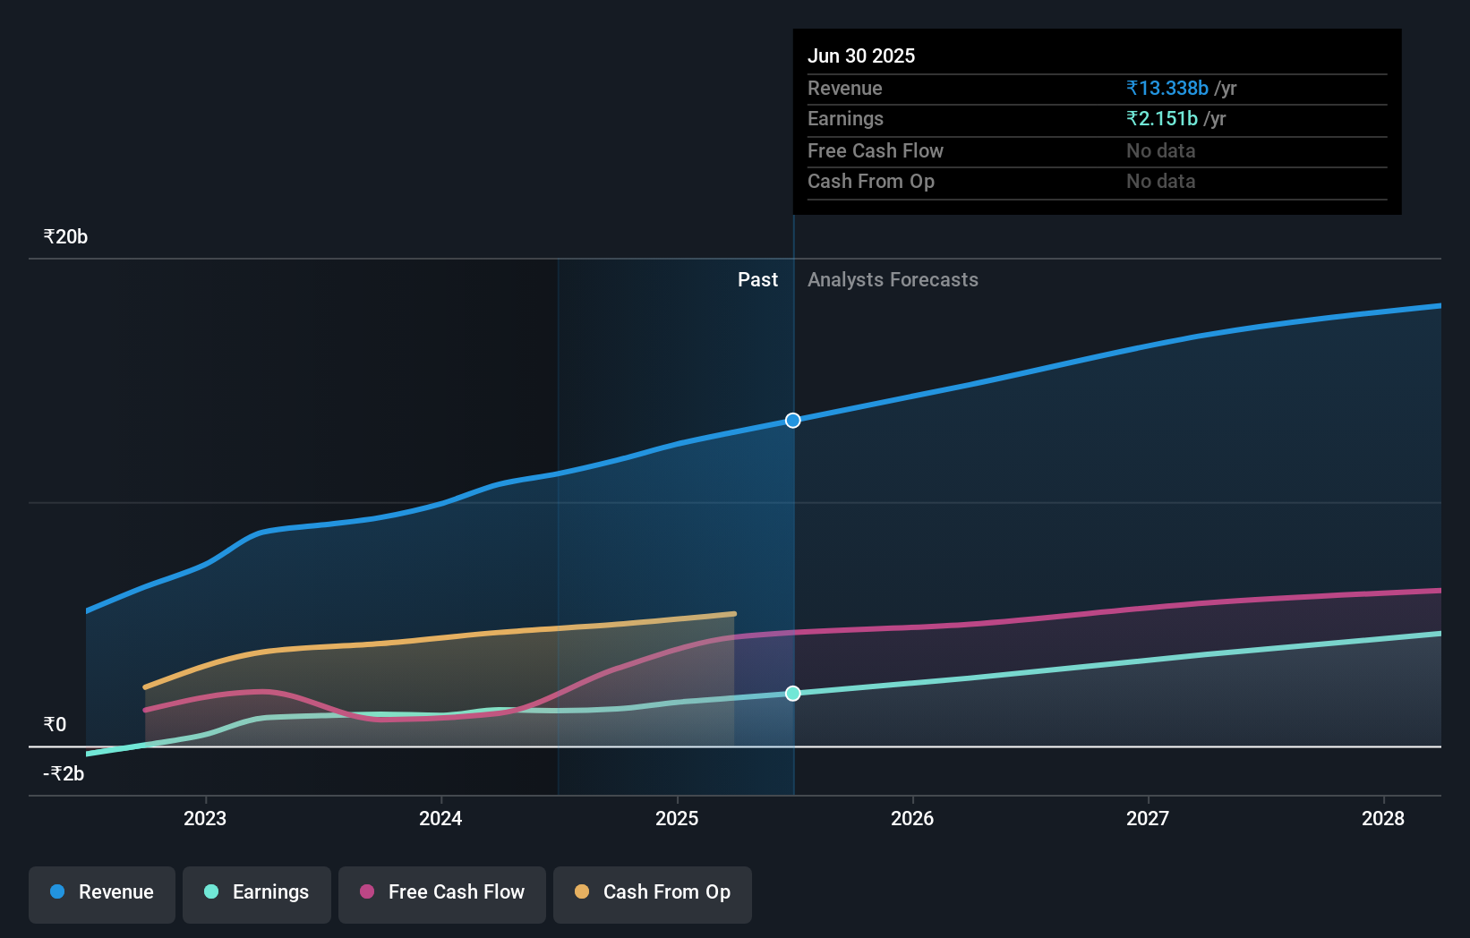
Task: Select the Earnings data point at Jun 2025
Action: click(793, 694)
